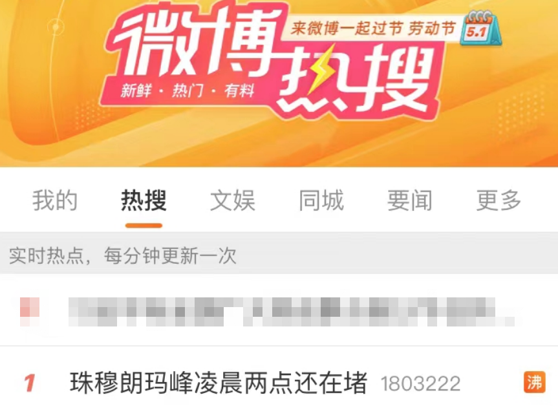Tap the heat count 1803222

click(421, 384)
